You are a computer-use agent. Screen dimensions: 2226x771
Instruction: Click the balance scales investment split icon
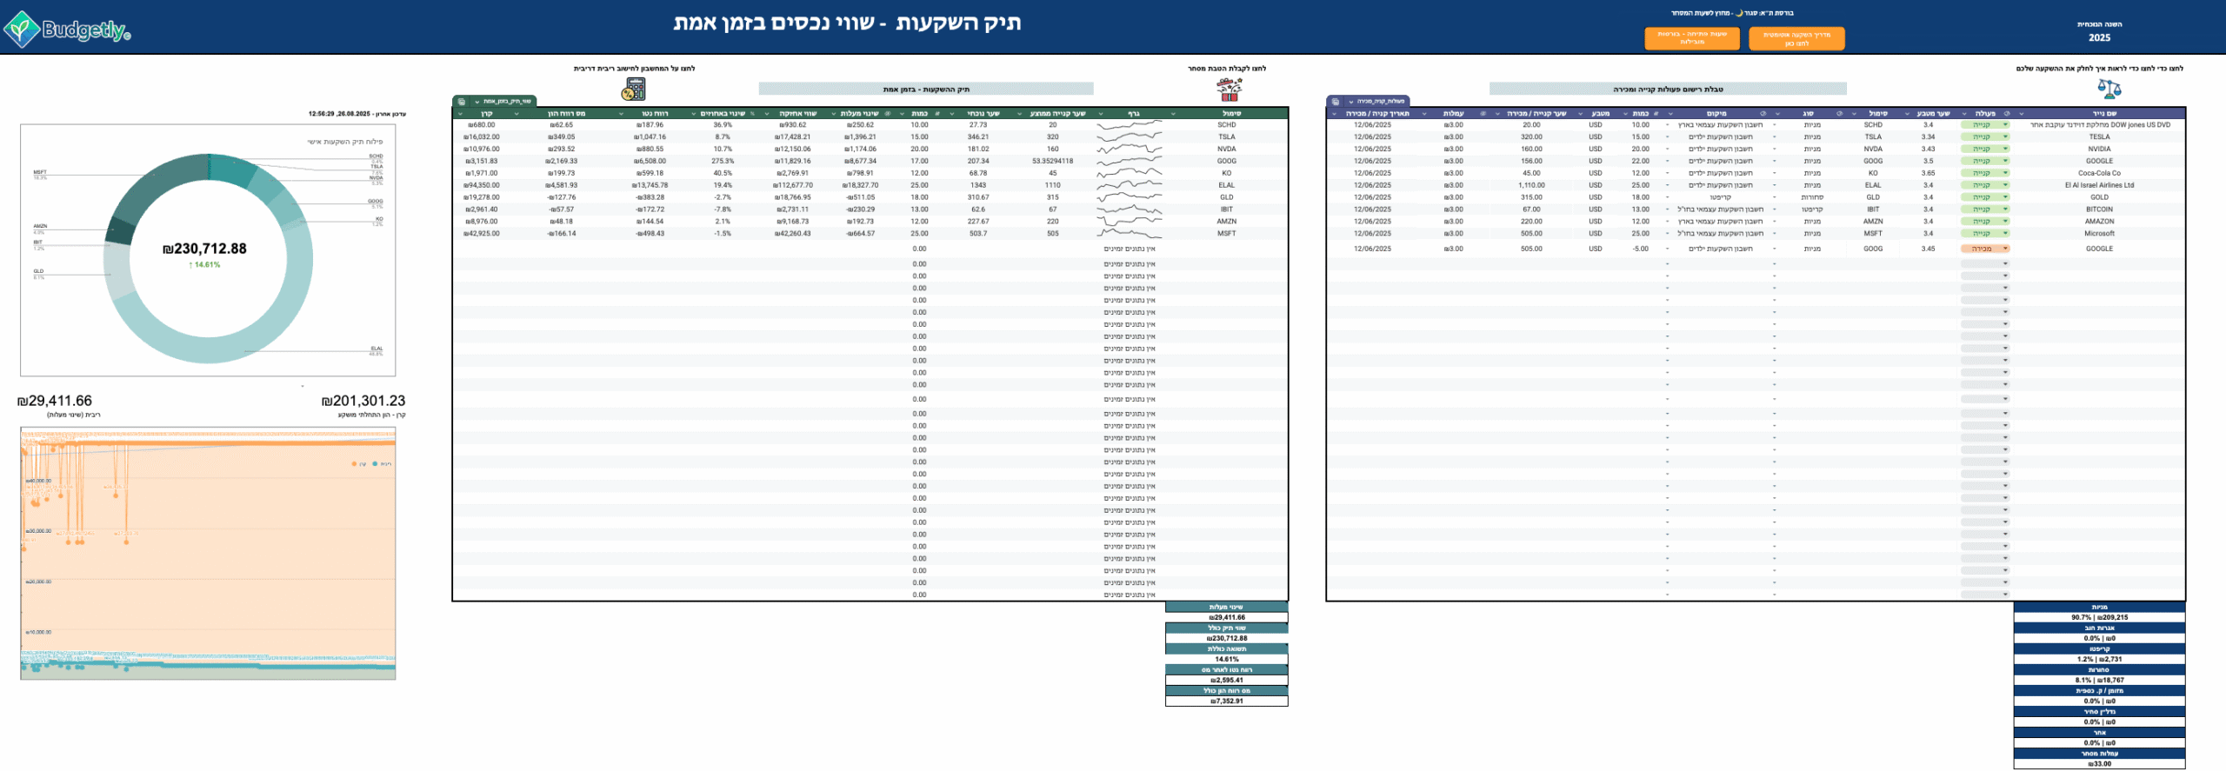pyautogui.click(x=2109, y=88)
